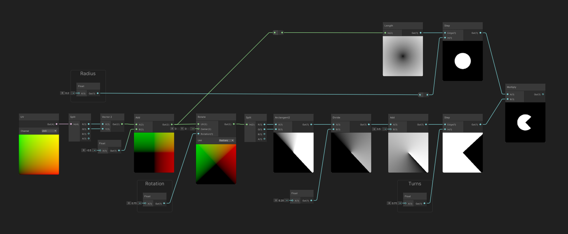Click the Rotation(1) input port on the Rotate node
568x234 pixels.
click(198, 133)
